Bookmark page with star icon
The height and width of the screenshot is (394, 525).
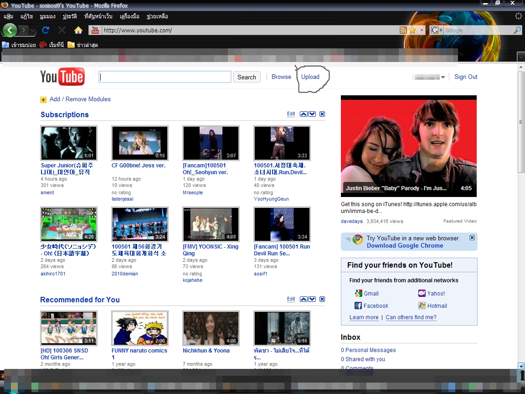click(x=412, y=30)
